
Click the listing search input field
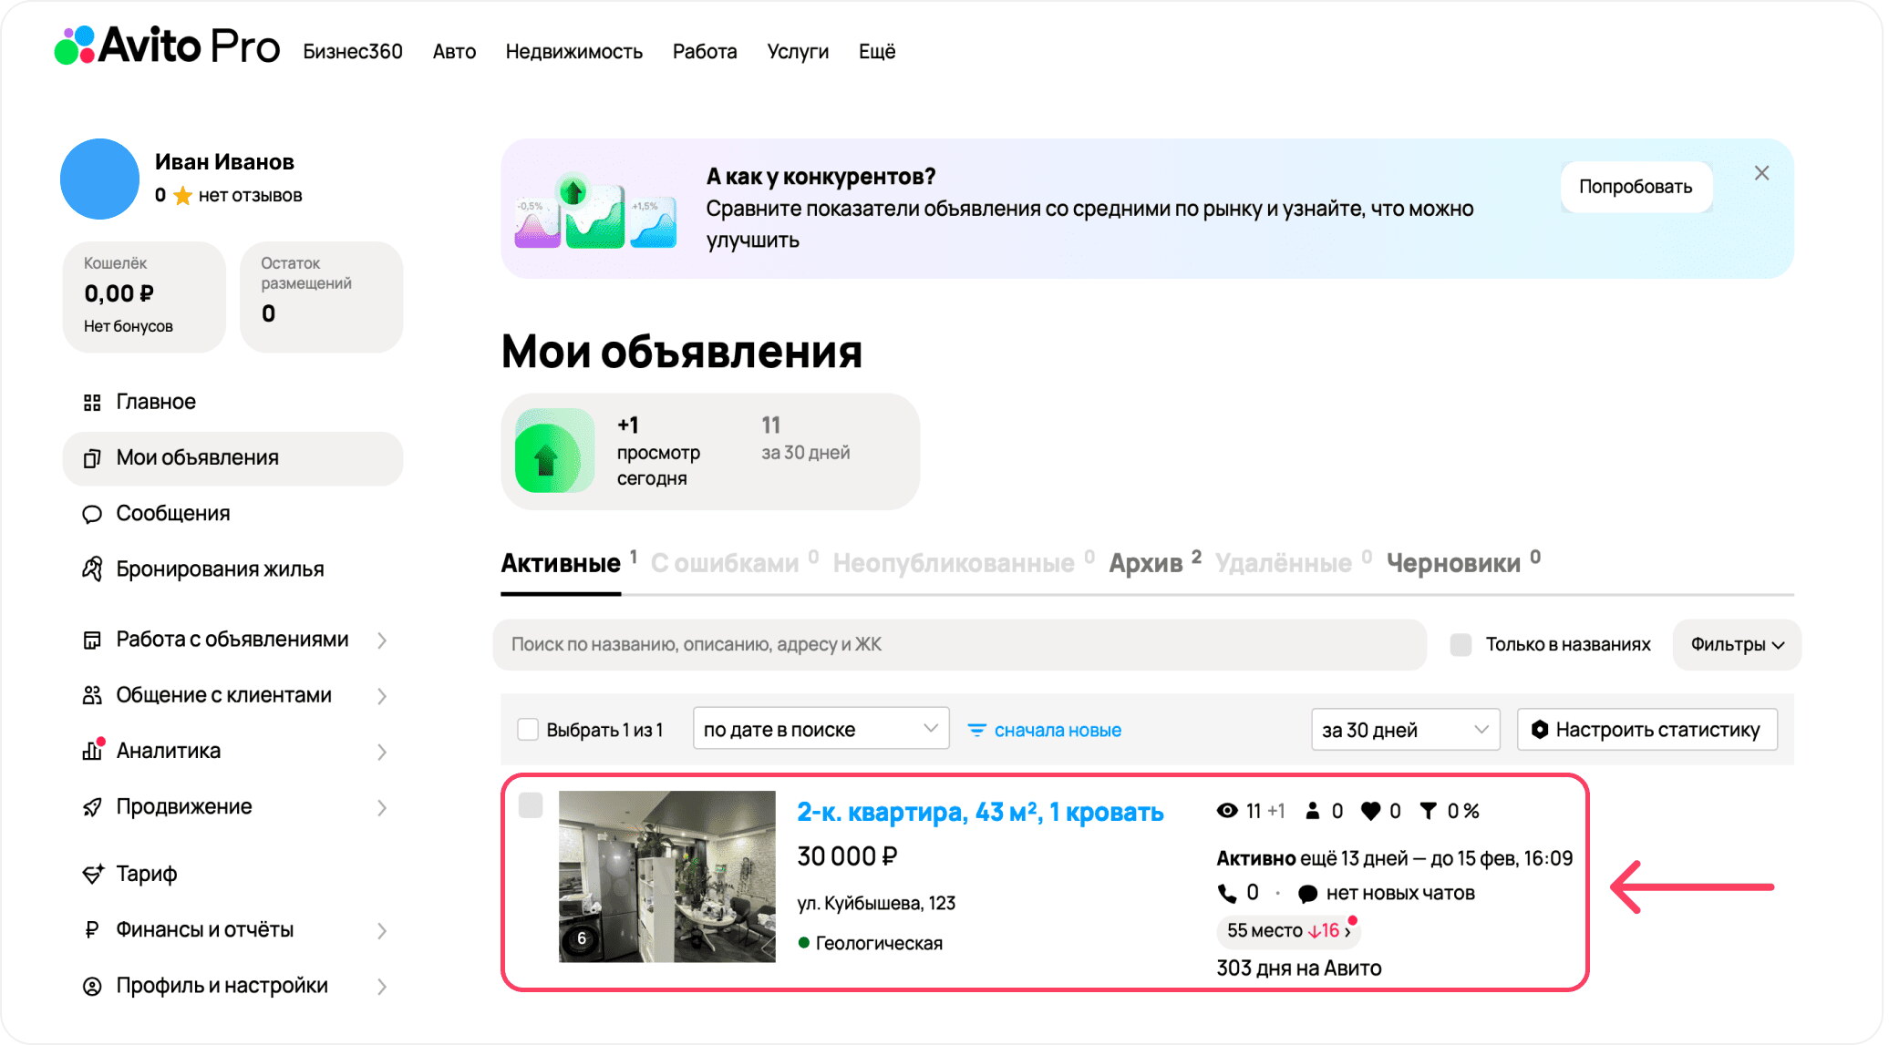click(x=960, y=645)
